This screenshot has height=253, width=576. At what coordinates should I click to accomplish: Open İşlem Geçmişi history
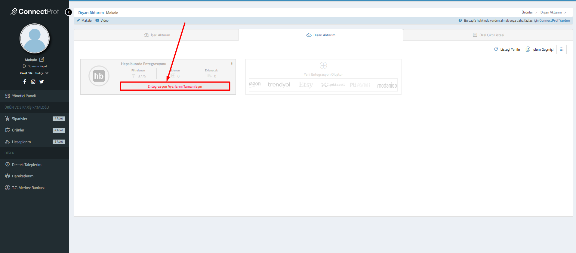click(540, 50)
